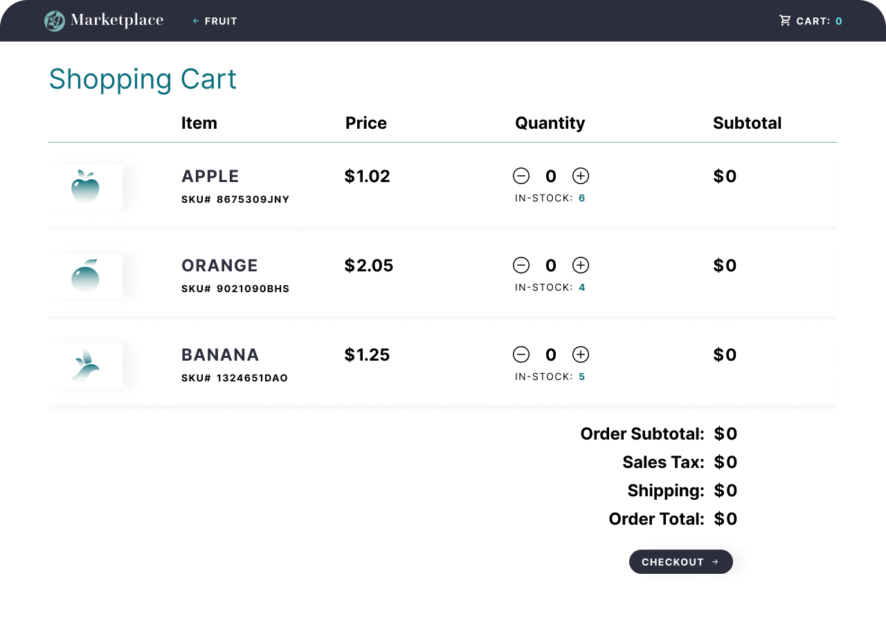Click the Order Subtotal label
Image resolution: width=886 pixels, height=623 pixels.
[642, 434]
